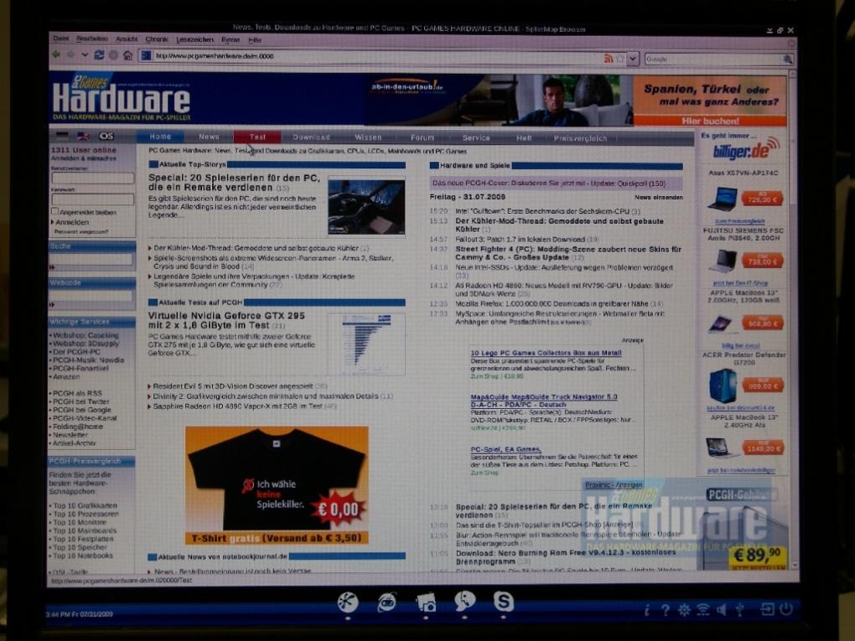Open the PCGH bei Twitter sidebar link
The width and height of the screenshot is (855, 641).
[81, 401]
